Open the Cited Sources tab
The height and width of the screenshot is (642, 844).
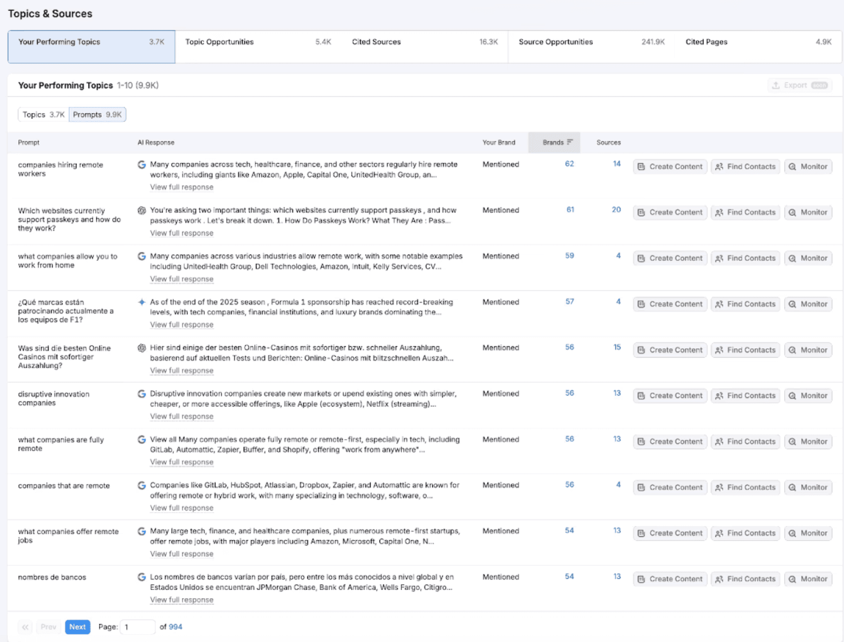tap(425, 47)
